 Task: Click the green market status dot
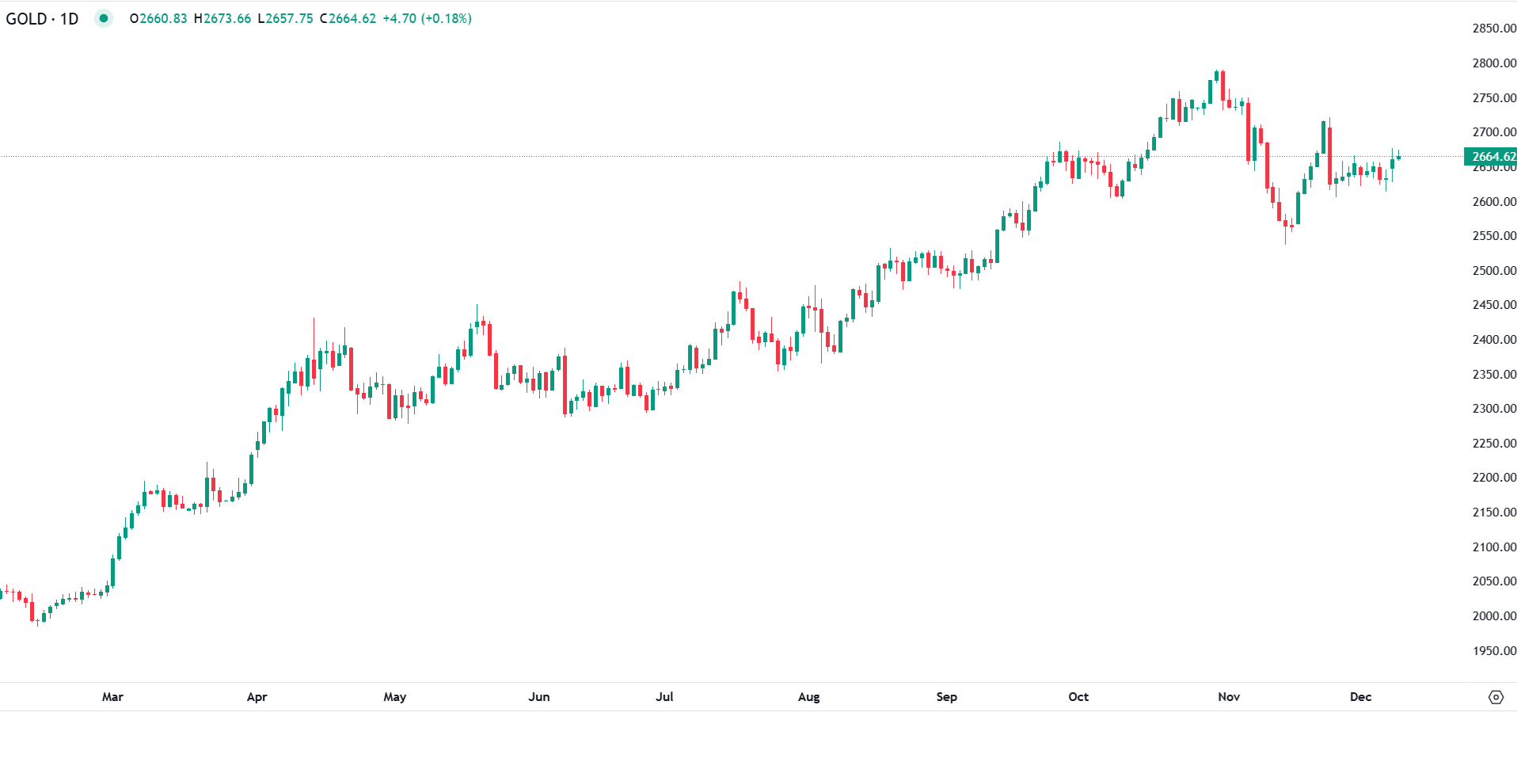point(104,18)
